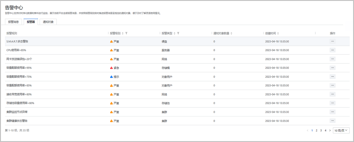This screenshot has width=354, height=142.
Task: Open actions menu for 容量配额使用率>85% row
Action: (x=332, y=85)
